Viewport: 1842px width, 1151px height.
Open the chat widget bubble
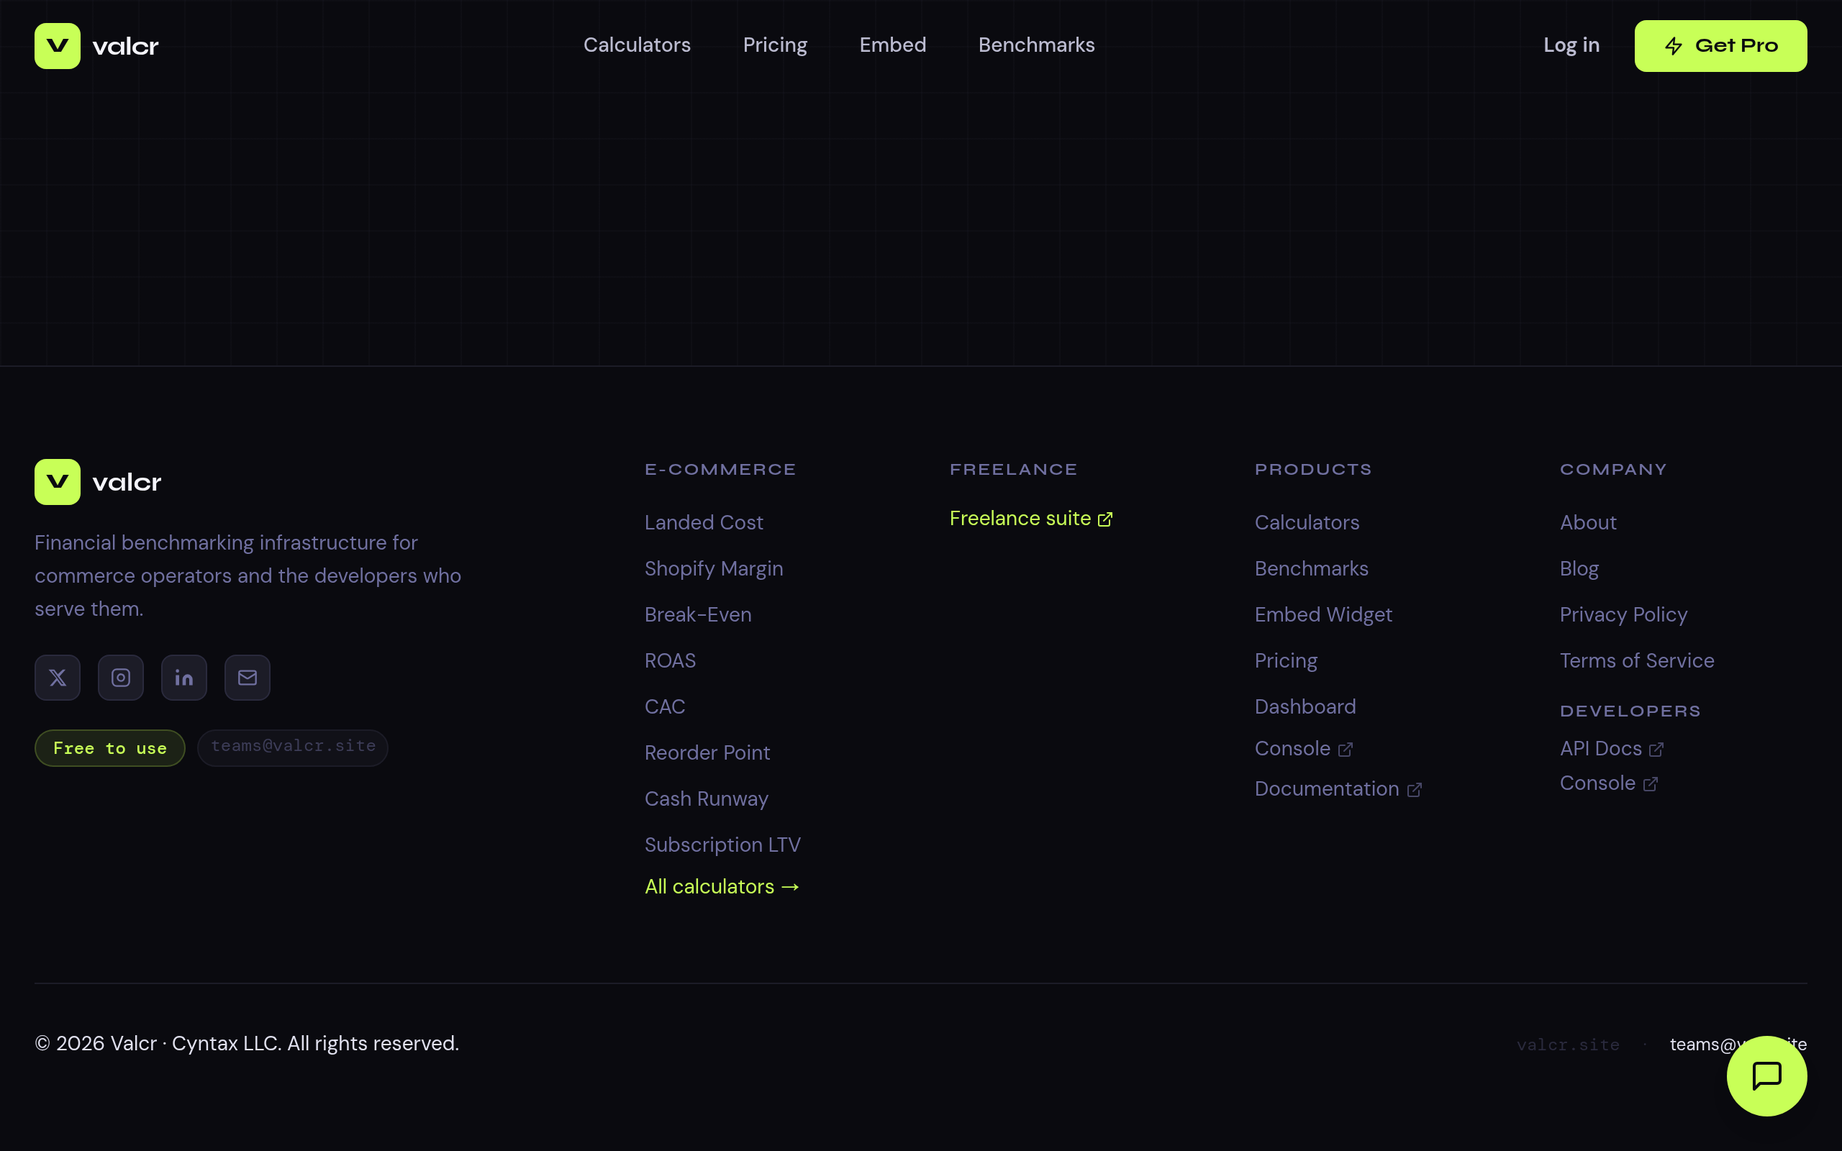1766,1075
